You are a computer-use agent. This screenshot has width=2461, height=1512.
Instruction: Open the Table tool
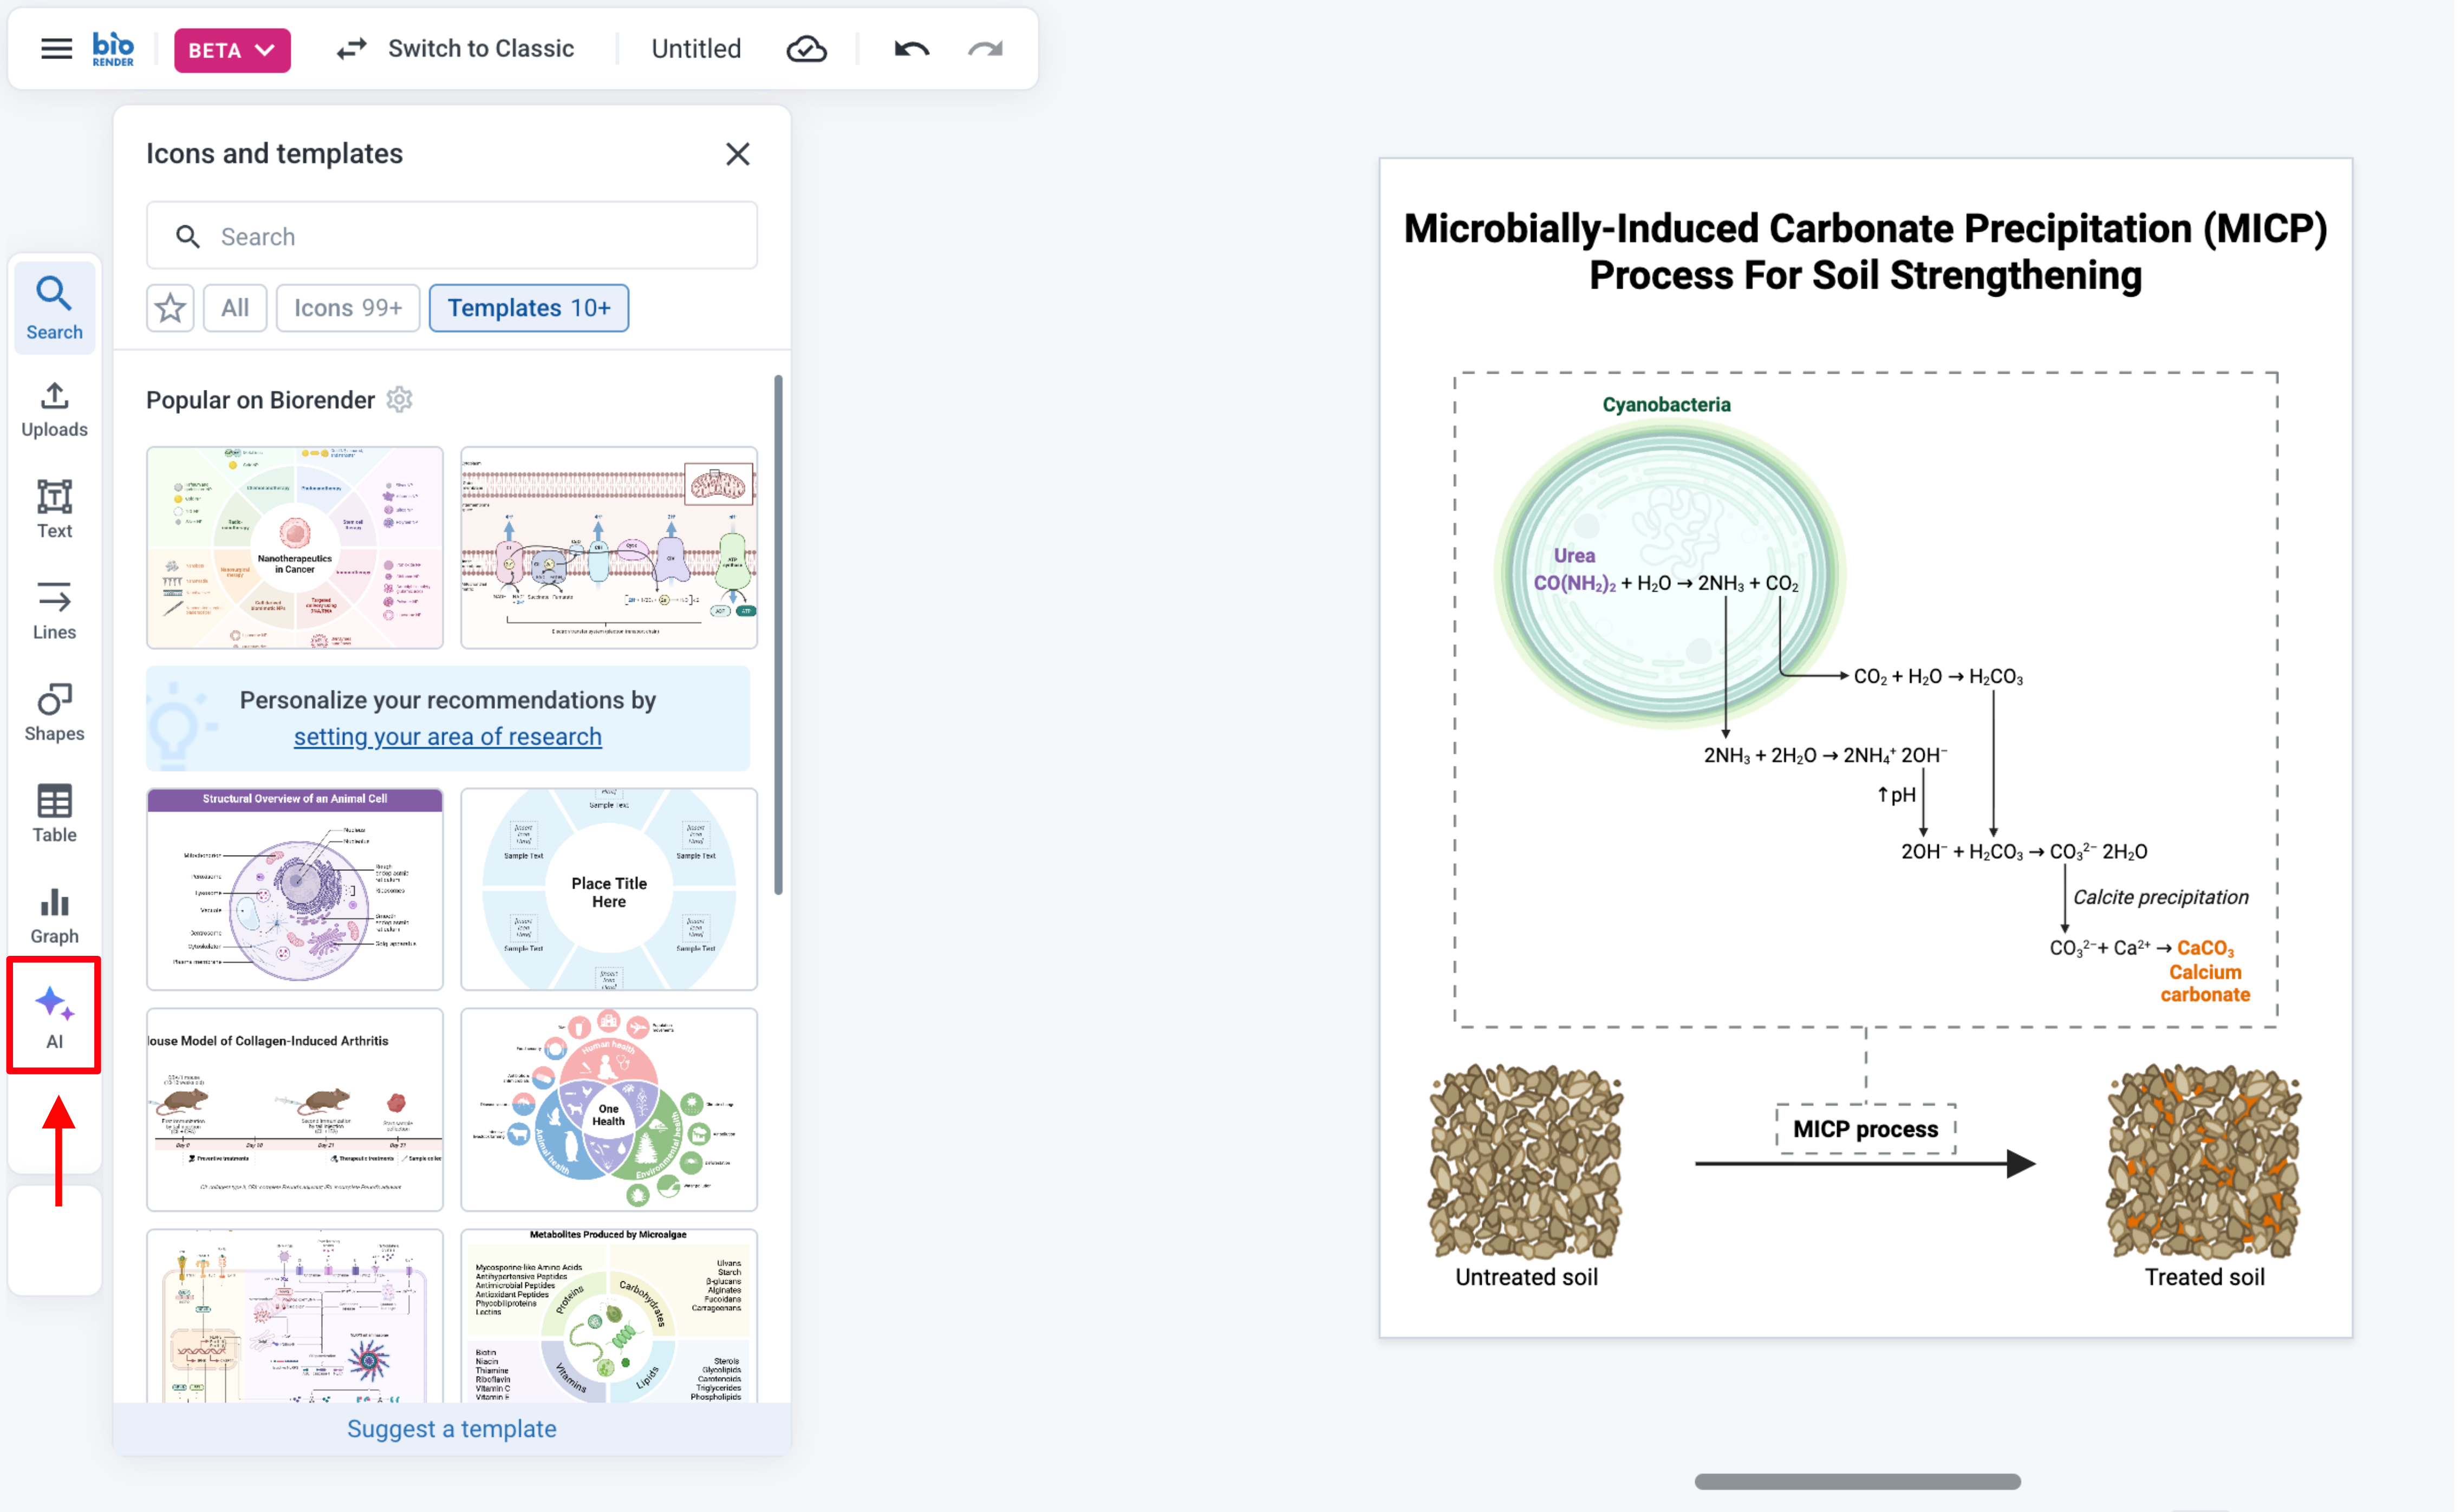tap(54, 813)
